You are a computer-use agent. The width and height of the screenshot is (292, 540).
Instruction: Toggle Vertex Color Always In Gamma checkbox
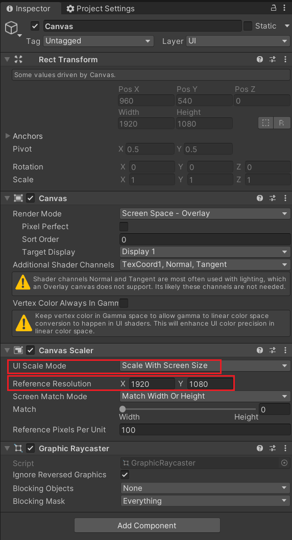pyautogui.click(x=124, y=303)
